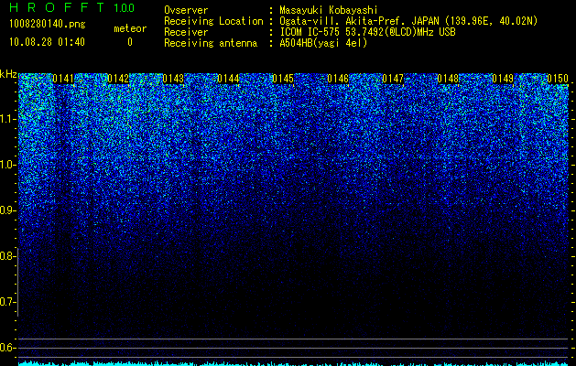The image size is (576, 366).
Task: Click the 0144 time marker
Action: point(228,79)
